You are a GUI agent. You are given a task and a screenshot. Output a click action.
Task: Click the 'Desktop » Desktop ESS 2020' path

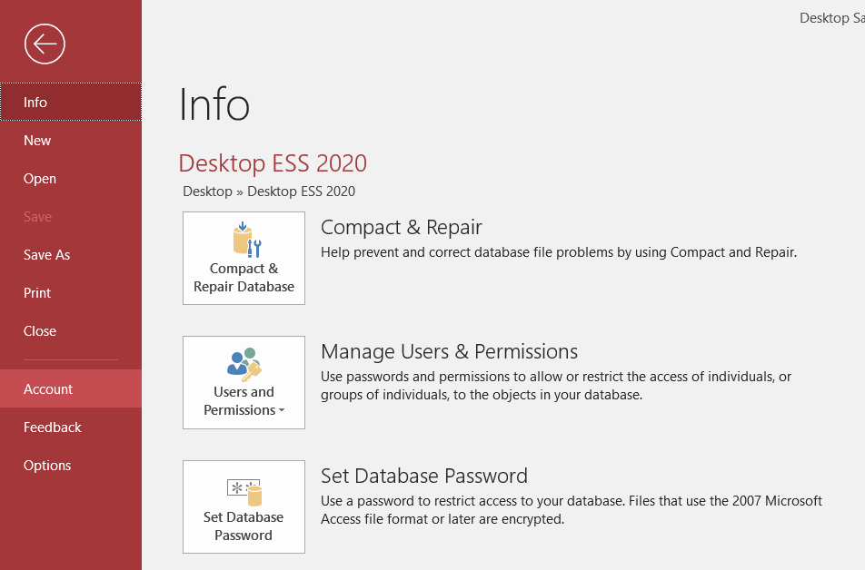(269, 192)
